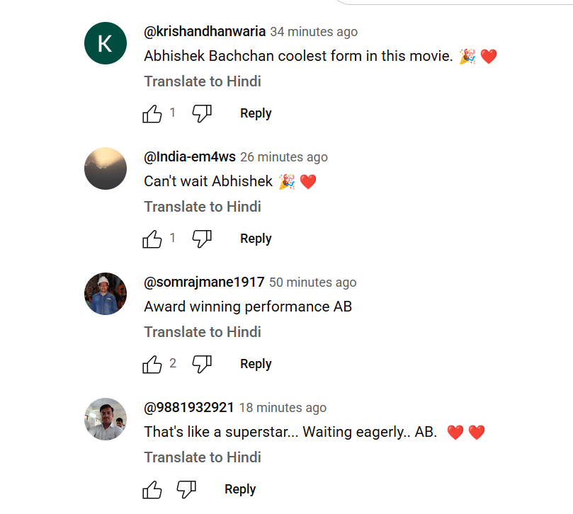The height and width of the screenshot is (514, 573).
Task: Open the green K avatar profile
Action: pos(106,43)
